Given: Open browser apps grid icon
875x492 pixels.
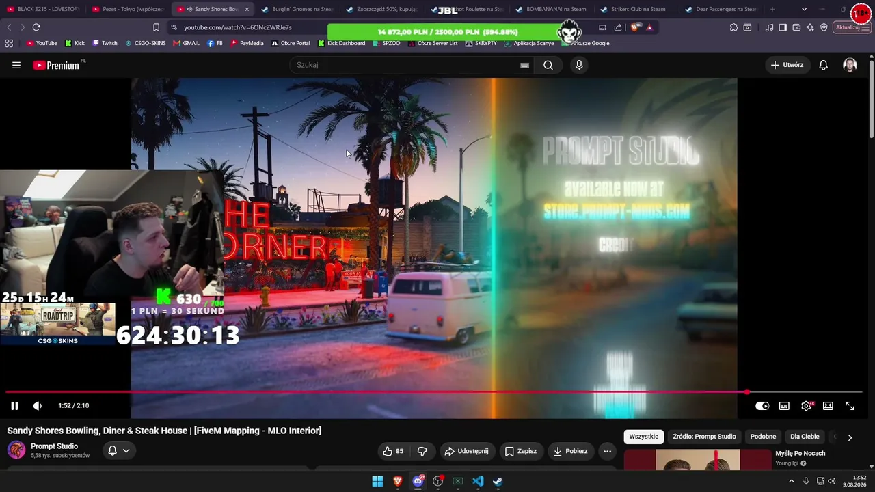Looking at the screenshot, I should click(9, 43).
